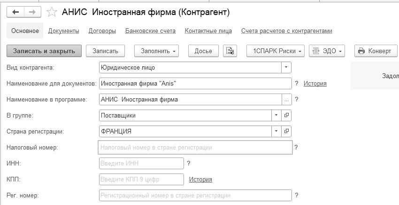Open the История link beside the КПП field

(200, 179)
